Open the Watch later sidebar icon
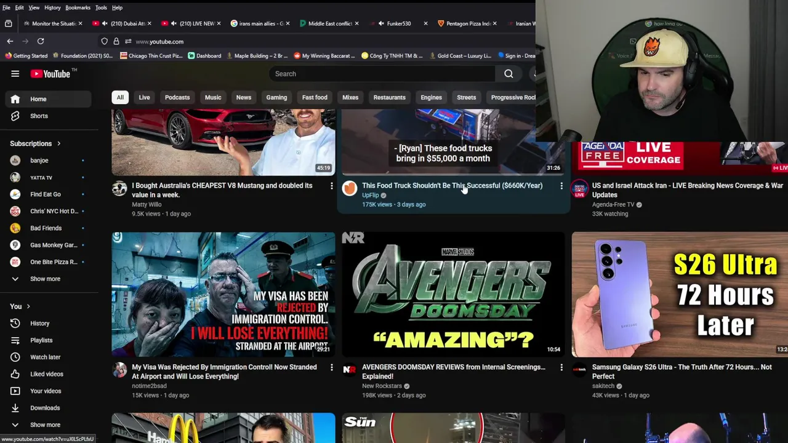Viewport: 788px width, 443px height. (x=15, y=357)
